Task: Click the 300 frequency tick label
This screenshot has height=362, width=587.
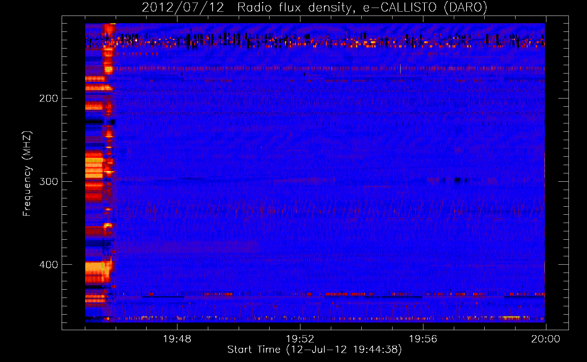Action: [49, 181]
